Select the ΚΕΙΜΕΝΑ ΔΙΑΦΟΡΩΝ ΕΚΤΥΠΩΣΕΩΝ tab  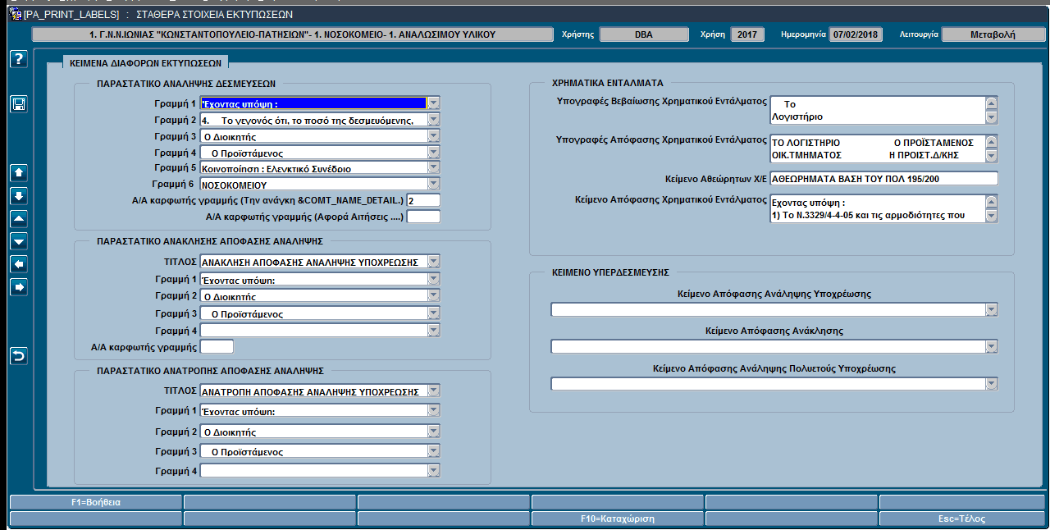point(147,62)
